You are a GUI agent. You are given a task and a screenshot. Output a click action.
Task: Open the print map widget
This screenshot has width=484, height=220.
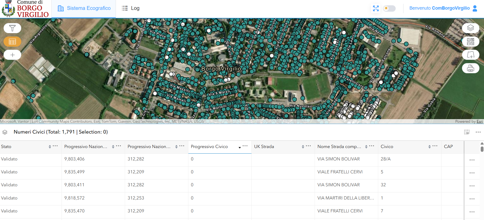pyautogui.click(x=471, y=68)
